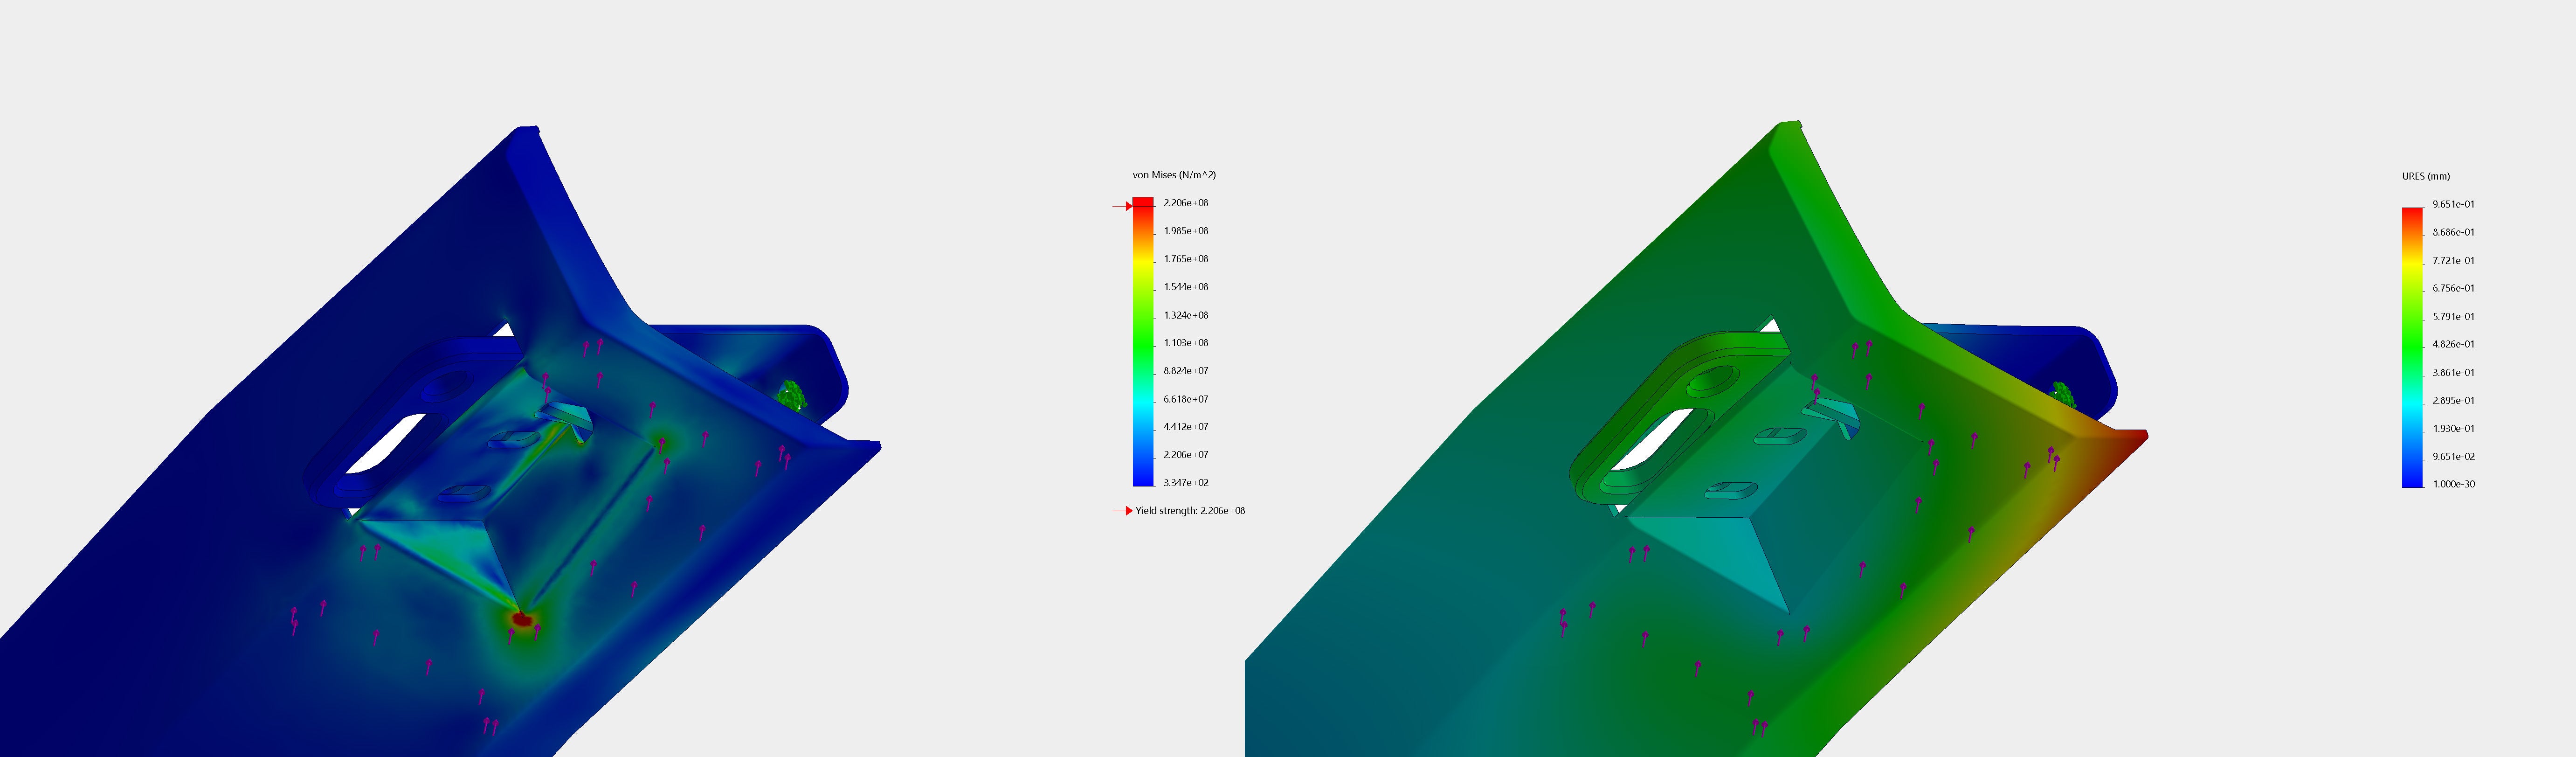Viewport: 2576px width, 757px height.
Task: Click the red maximum displacement corner tip
Action: click(x=2138, y=436)
